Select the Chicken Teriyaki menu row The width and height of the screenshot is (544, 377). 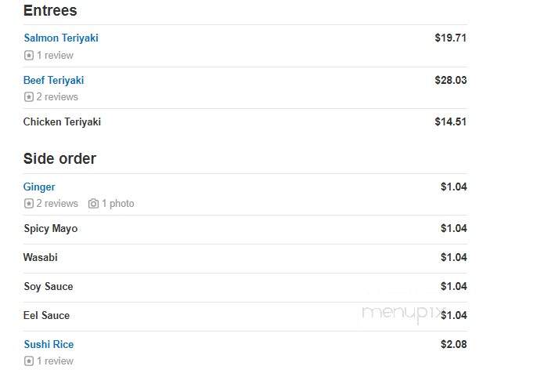coord(245,122)
